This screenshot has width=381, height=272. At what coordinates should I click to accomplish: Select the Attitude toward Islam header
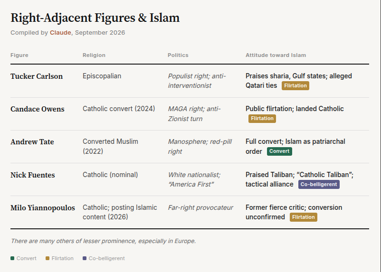coord(276,55)
